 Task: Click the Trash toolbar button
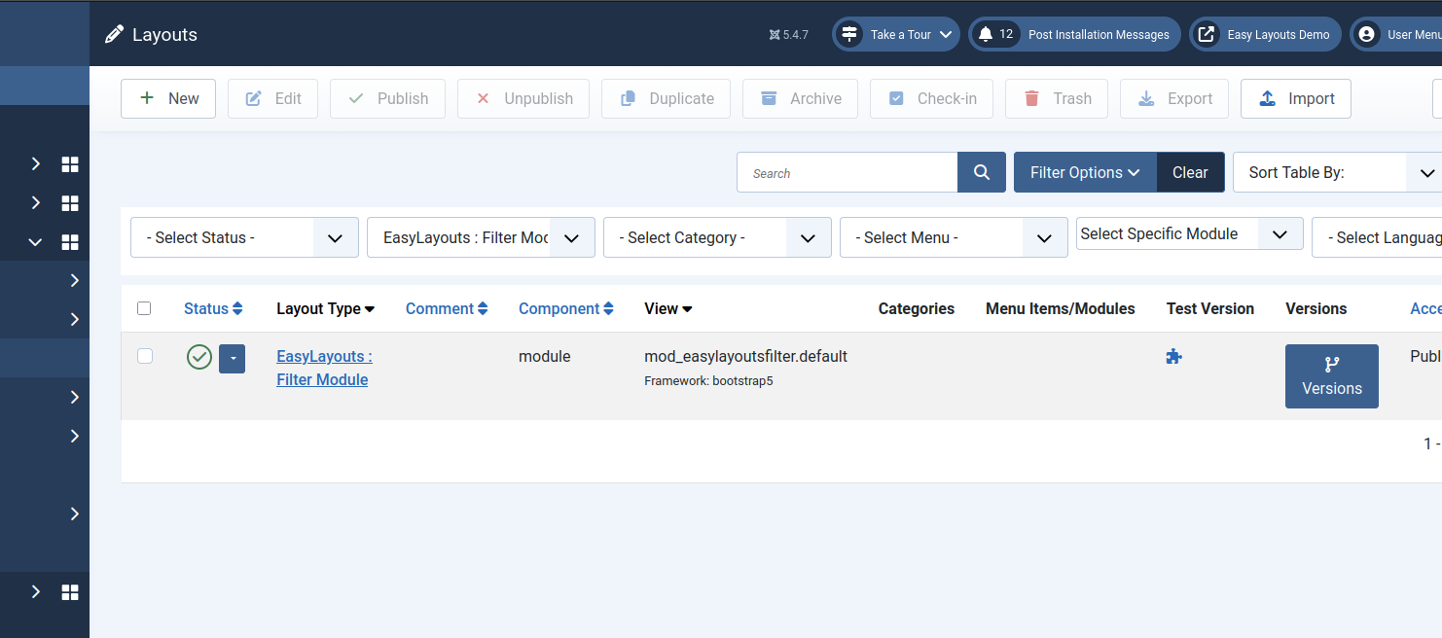[1057, 98]
